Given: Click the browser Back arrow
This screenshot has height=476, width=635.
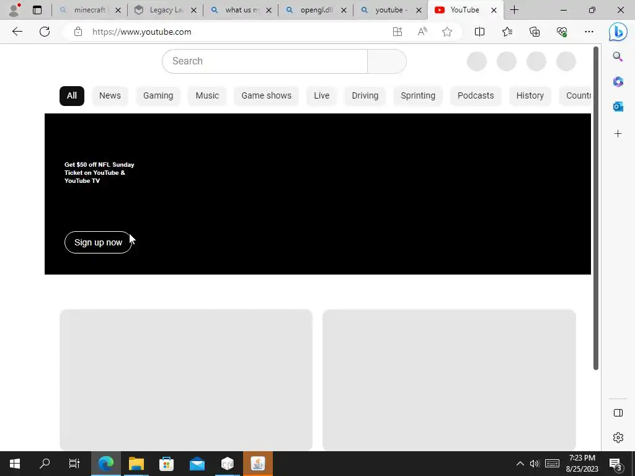Looking at the screenshot, I should click(x=17, y=32).
